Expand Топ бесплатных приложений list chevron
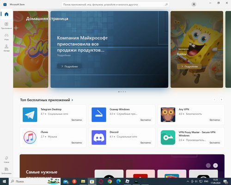This screenshot has width=231, height=185. pyautogui.click(x=72, y=100)
